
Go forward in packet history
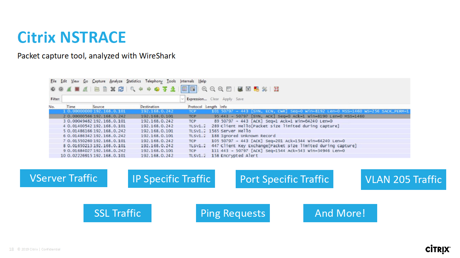[149, 89]
